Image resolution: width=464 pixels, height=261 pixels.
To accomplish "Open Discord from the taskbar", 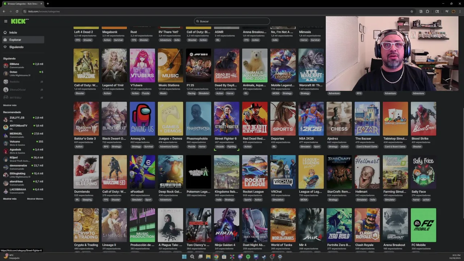I will [x=240, y=257].
